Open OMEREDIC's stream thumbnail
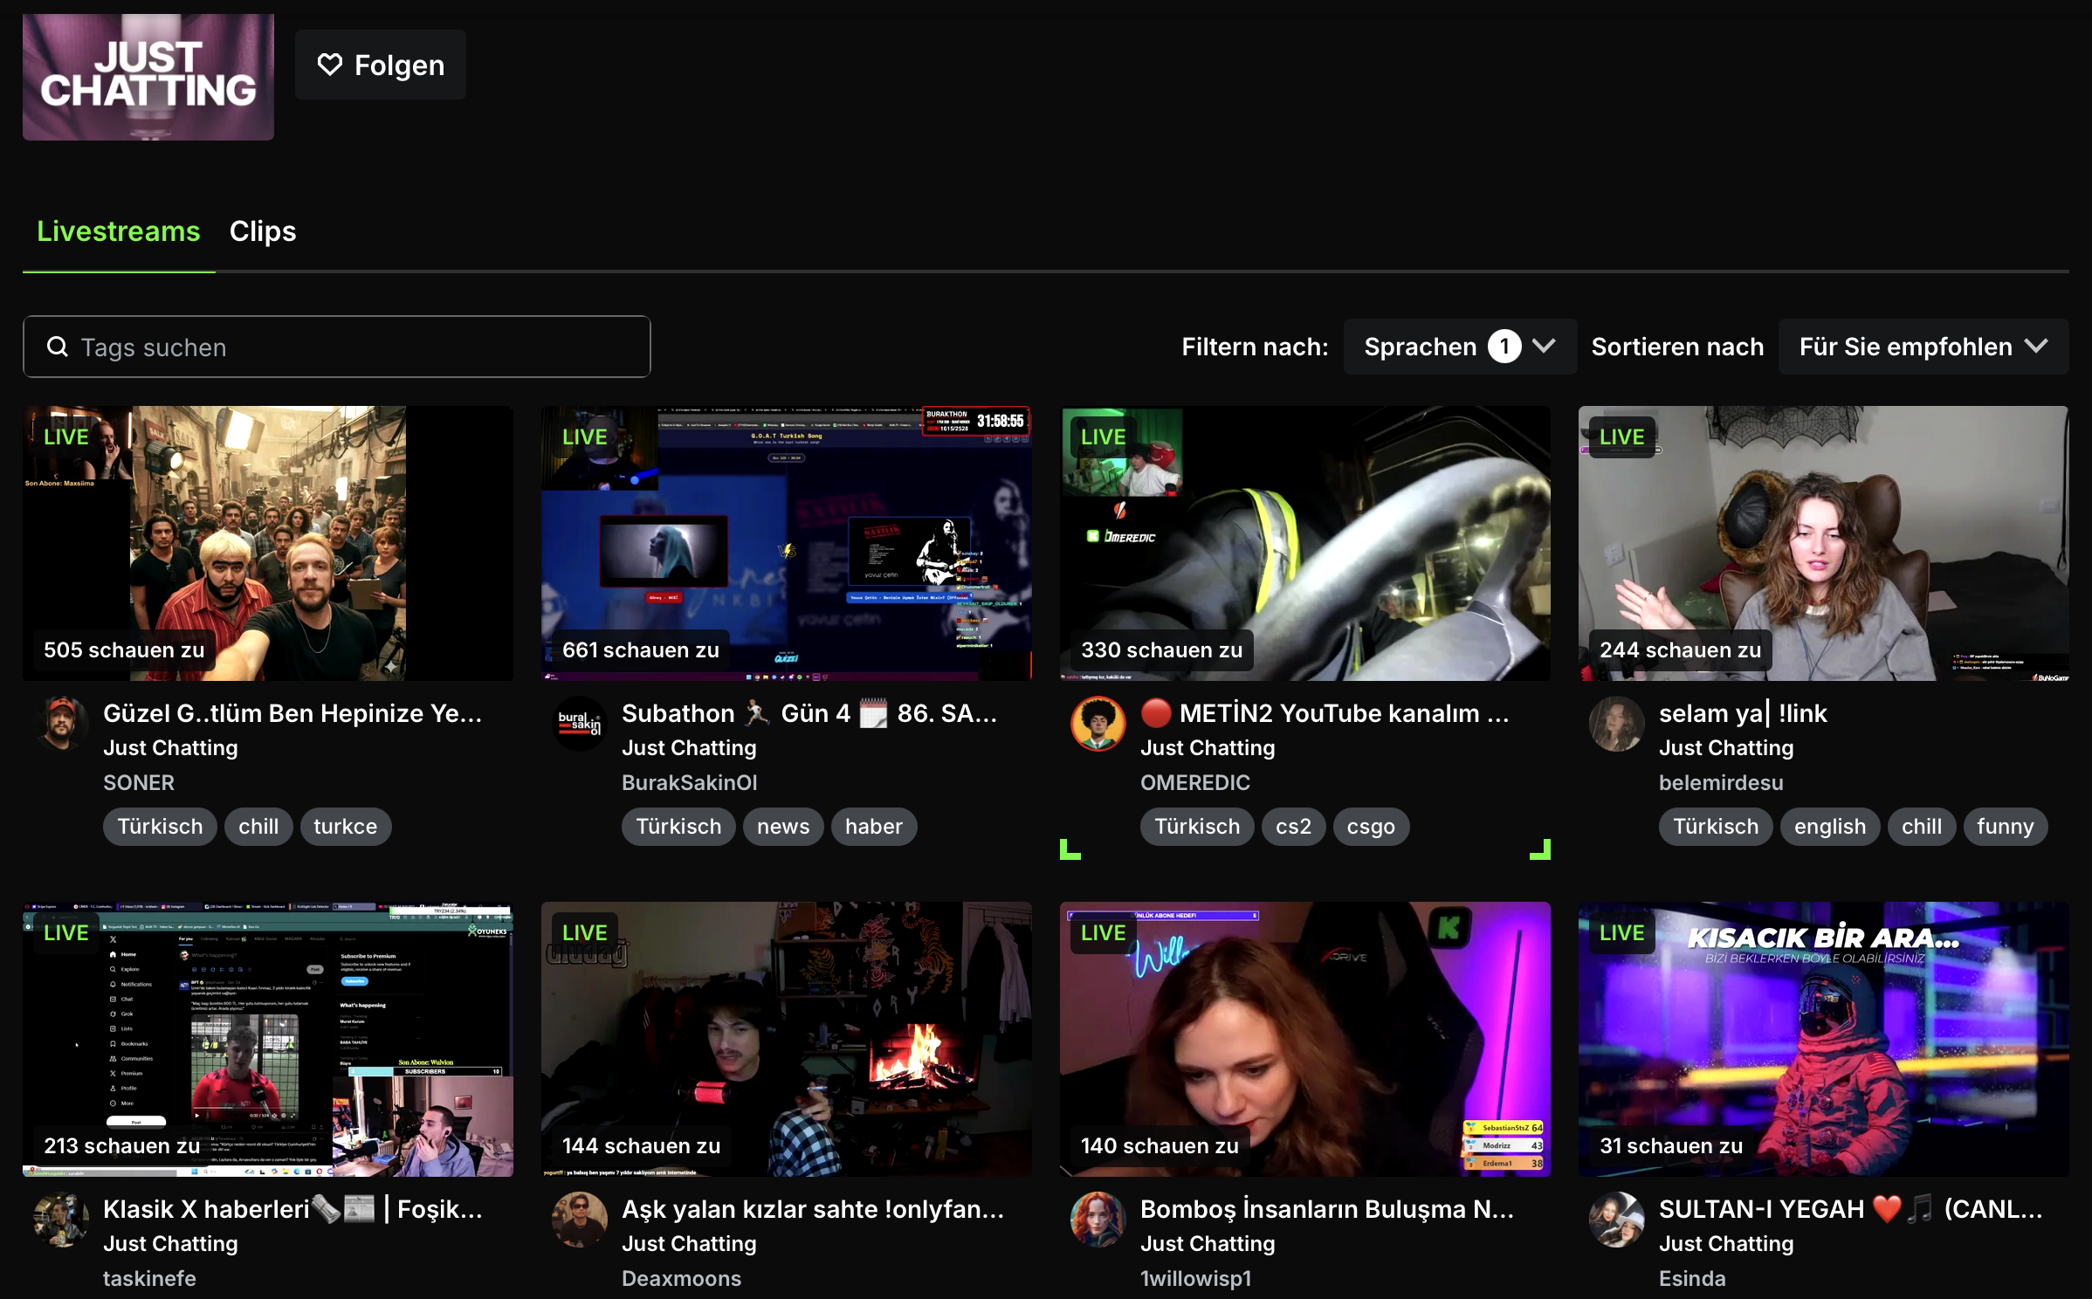 click(1305, 543)
